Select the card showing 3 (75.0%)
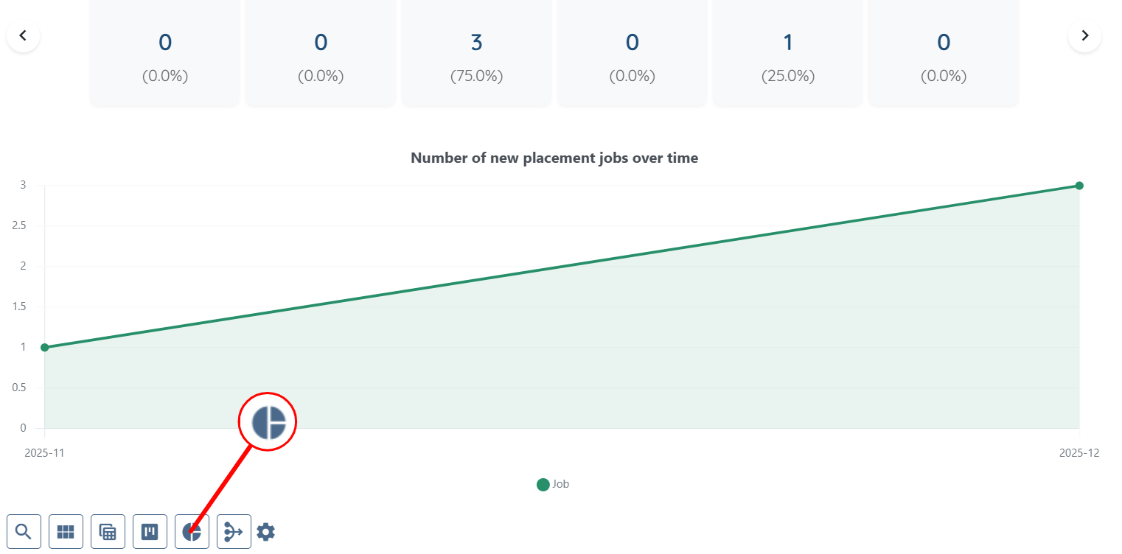Screen dimensions: 1122x554 pyautogui.click(x=476, y=52)
